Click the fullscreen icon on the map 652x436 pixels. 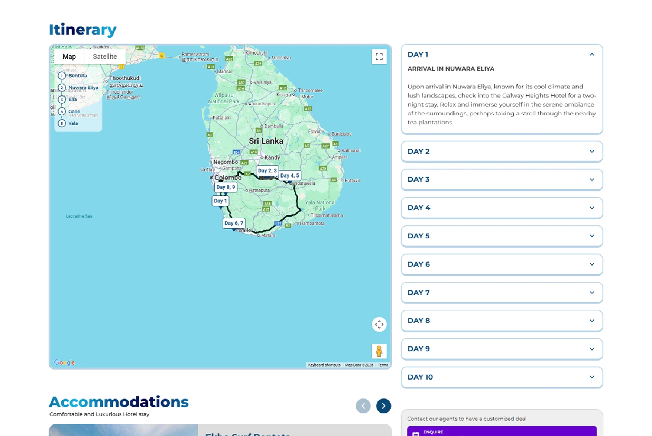tap(379, 56)
